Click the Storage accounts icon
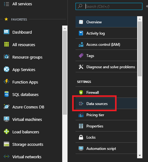The height and width of the screenshot is (162, 148). (7, 144)
